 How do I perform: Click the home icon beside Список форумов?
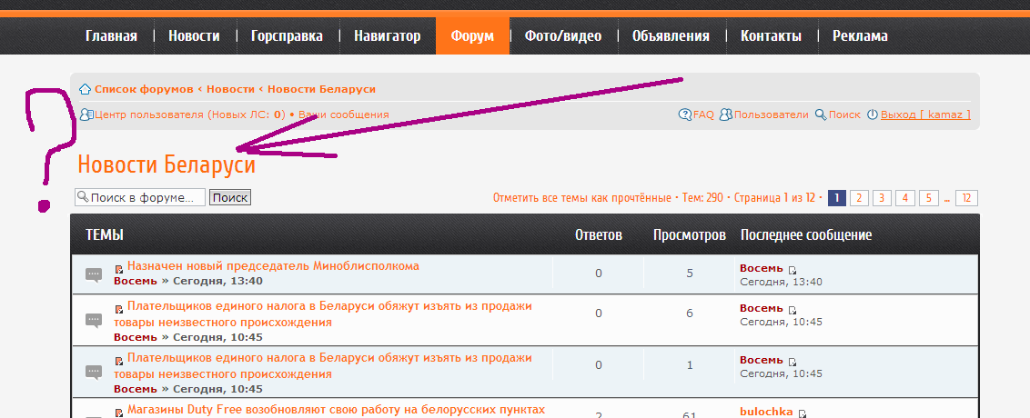[85, 89]
